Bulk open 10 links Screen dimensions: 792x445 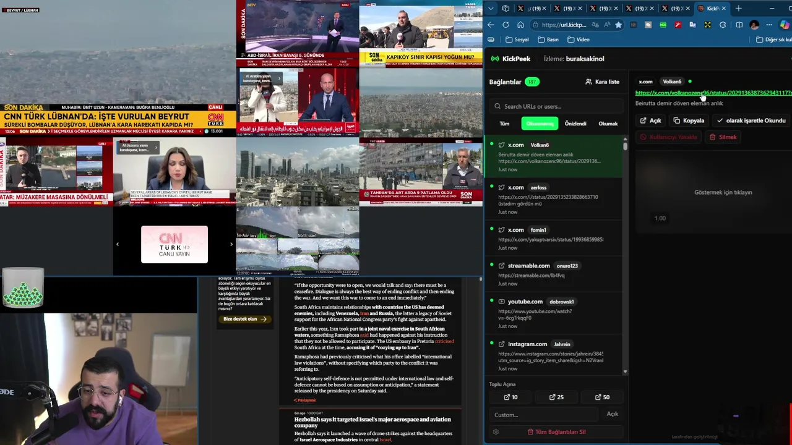(510, 397)
